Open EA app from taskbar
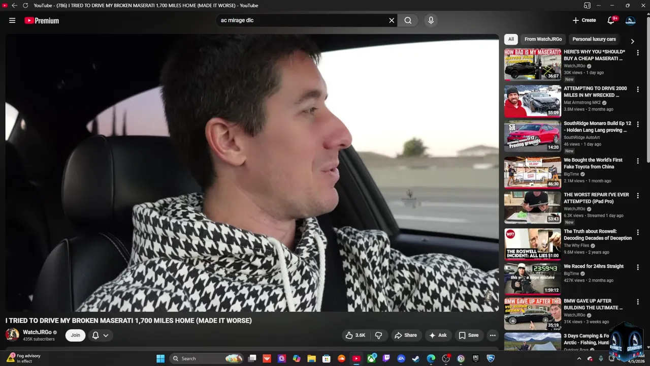The image size is (650, 366). click(x=401, y=358)
